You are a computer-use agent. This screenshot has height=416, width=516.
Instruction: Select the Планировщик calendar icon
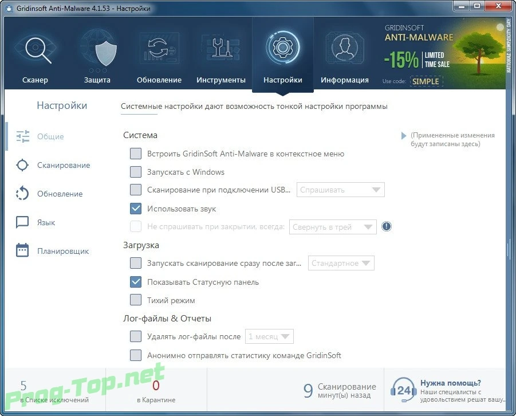[x=22, y=250]
